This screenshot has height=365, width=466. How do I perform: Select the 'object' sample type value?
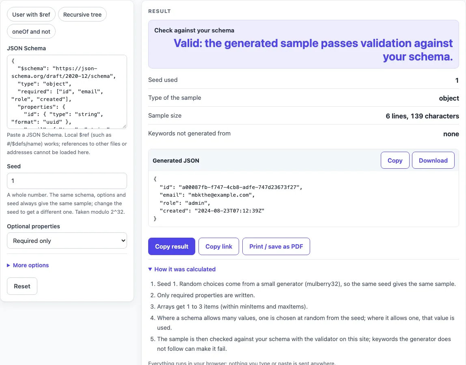449,98
